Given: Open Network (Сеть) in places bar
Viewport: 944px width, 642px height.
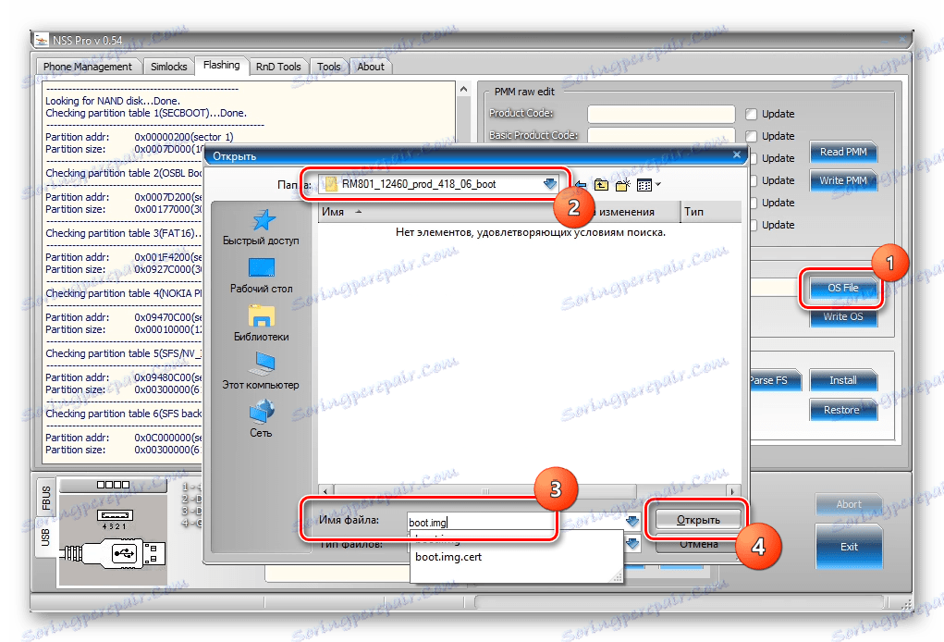Looking at the screenshot, I should pyautogui.click(x=262, y=420).
